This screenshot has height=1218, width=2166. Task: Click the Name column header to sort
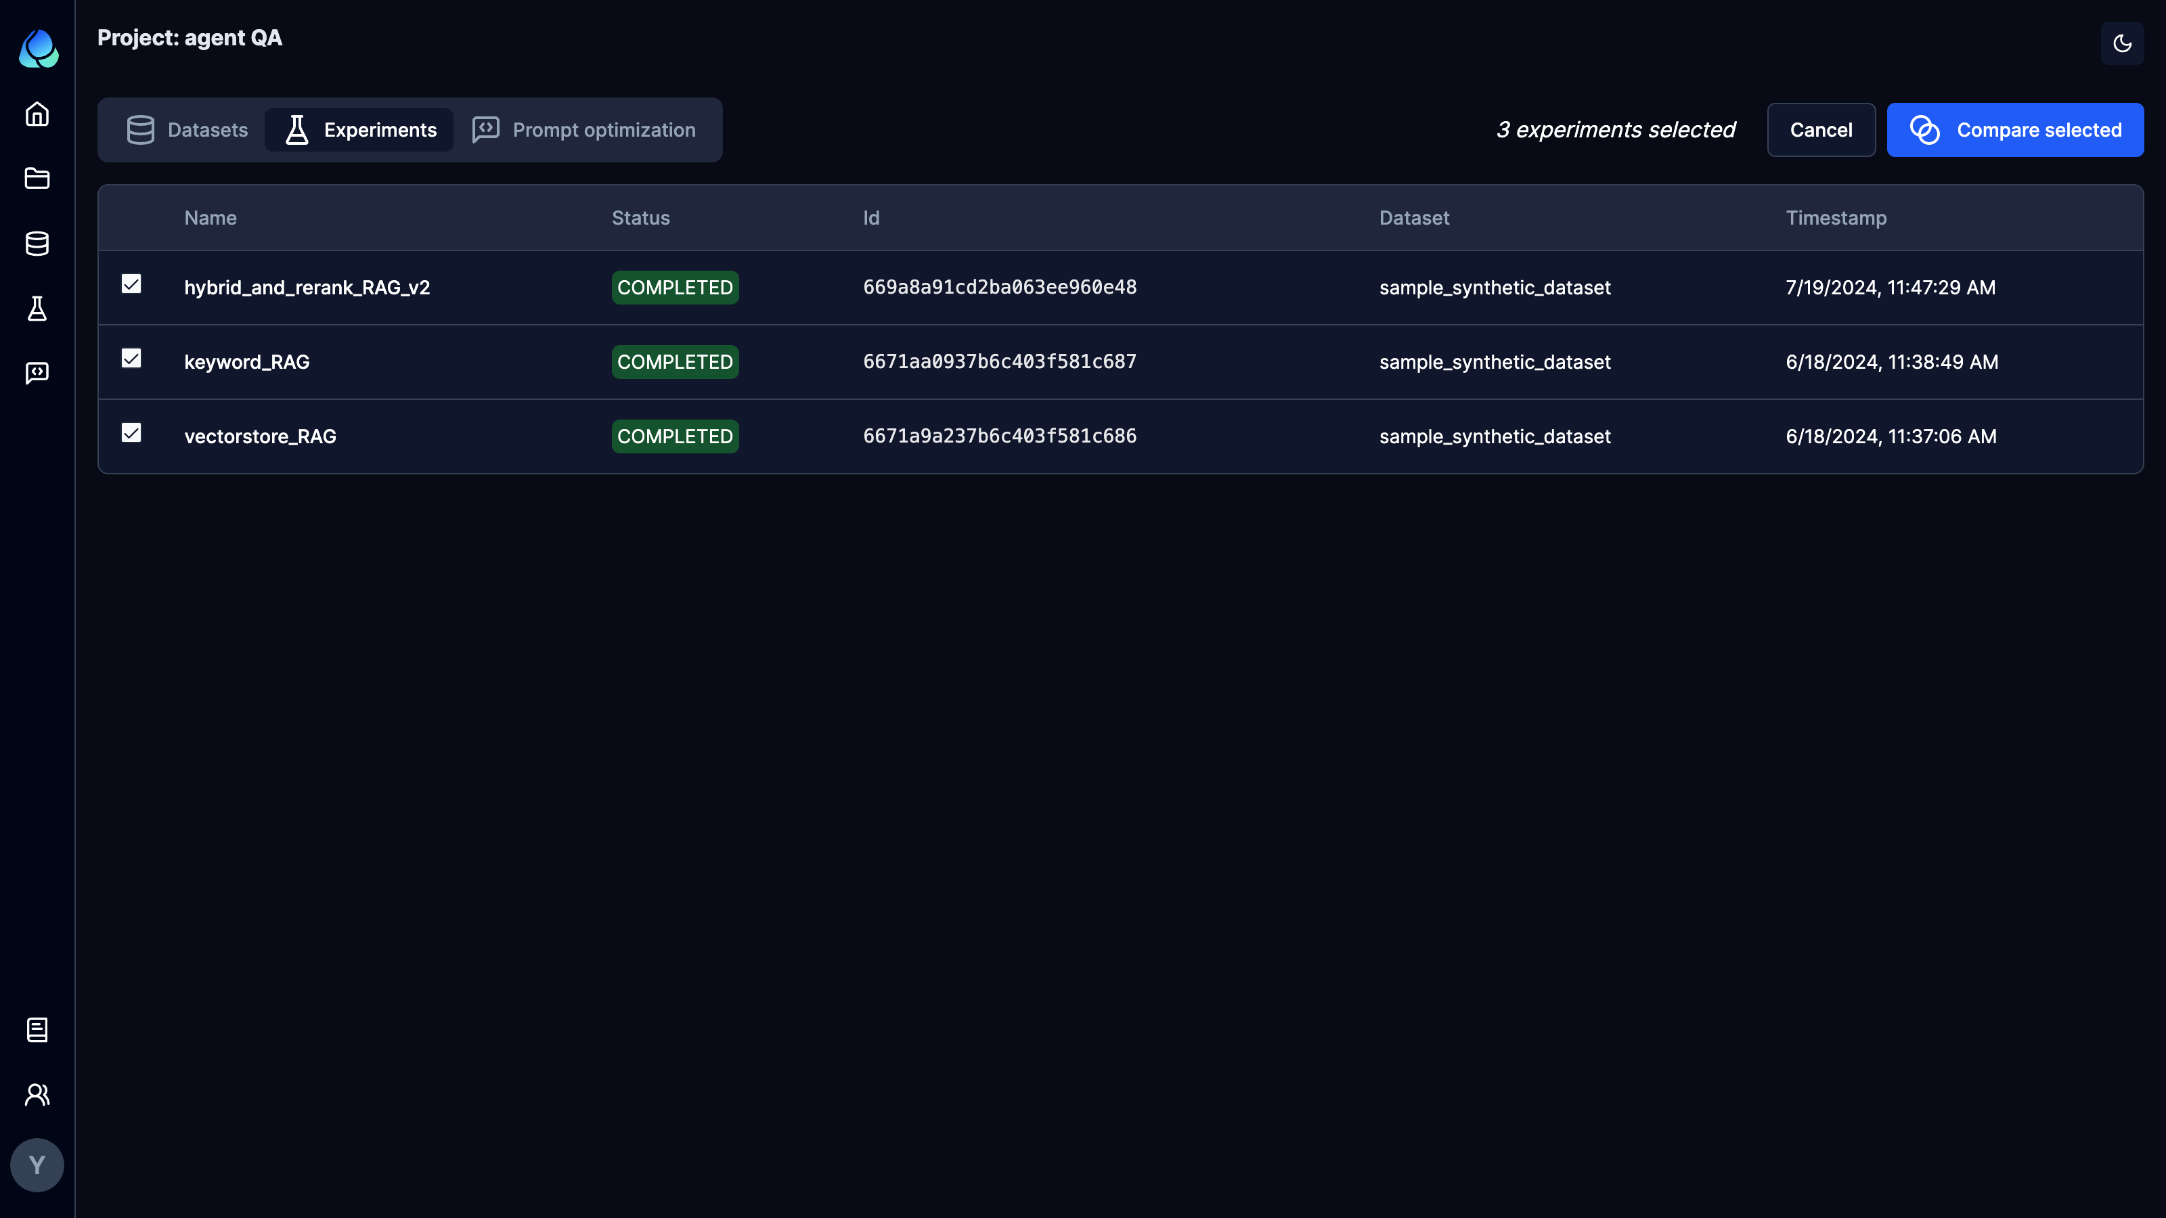(x=210, y=217)
